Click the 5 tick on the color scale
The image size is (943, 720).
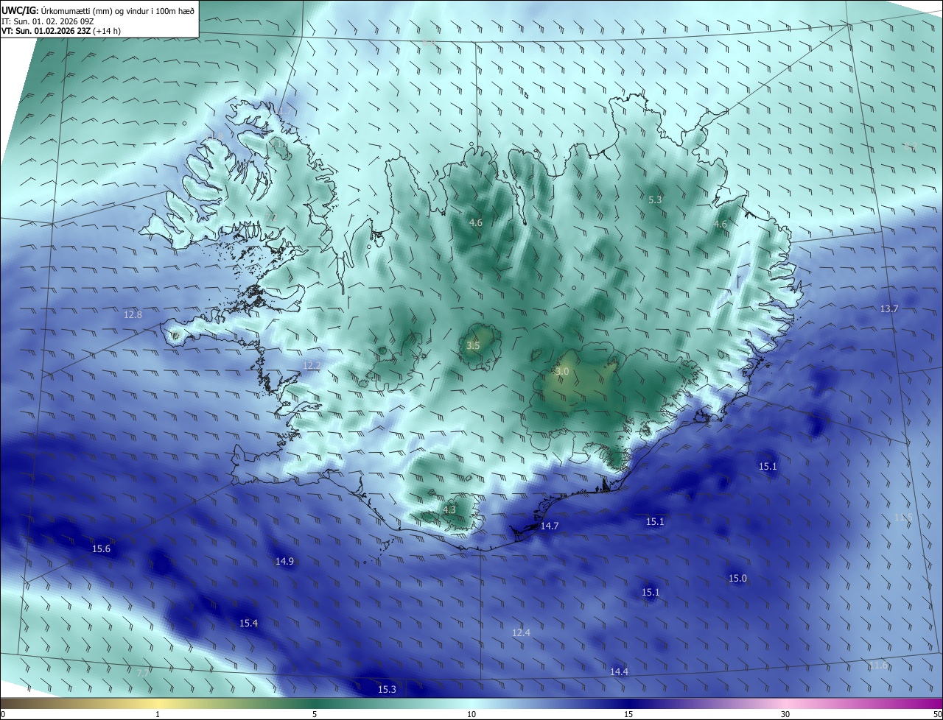click(315, 714)
